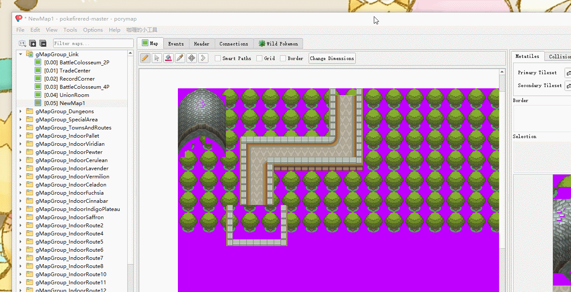Click the BattleColosseum_2P map icon
Image resolution: width=571 pixels, height=292 pixels.
point(38,63)
